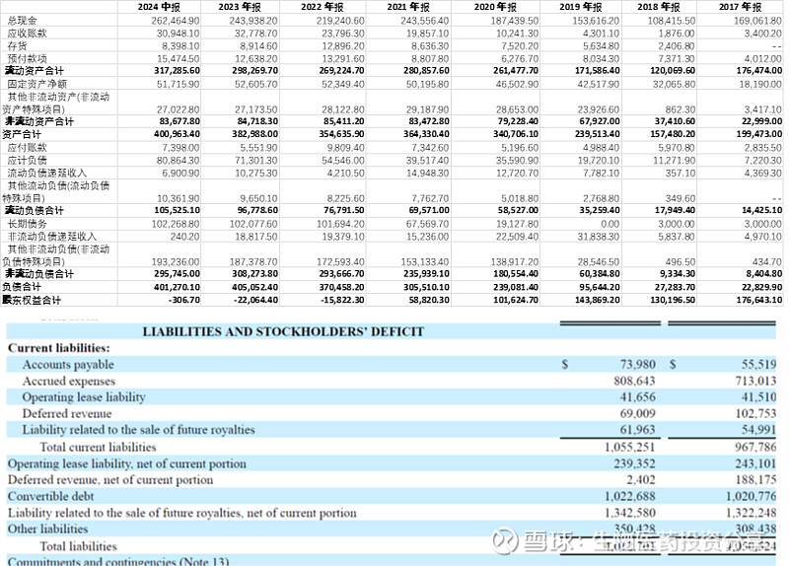Click the '总现金' row label
The image size is (789, 566).
point(23,21)
